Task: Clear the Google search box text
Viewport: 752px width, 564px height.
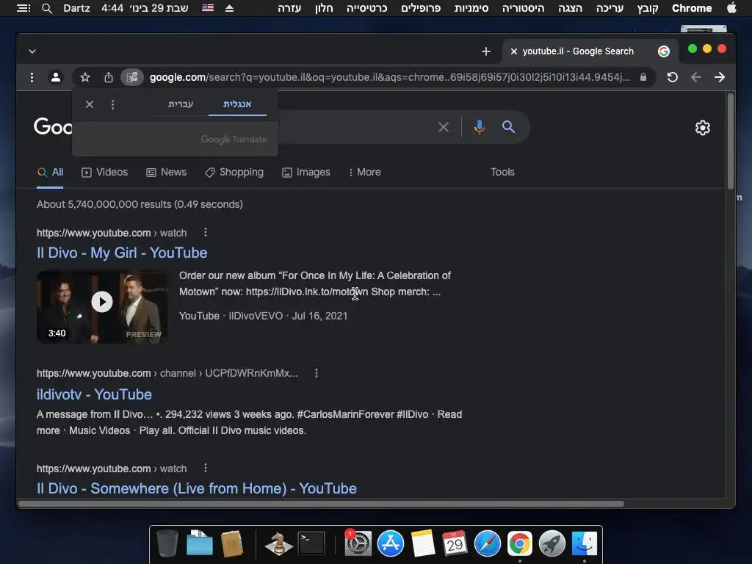Action: click(444, 127)
